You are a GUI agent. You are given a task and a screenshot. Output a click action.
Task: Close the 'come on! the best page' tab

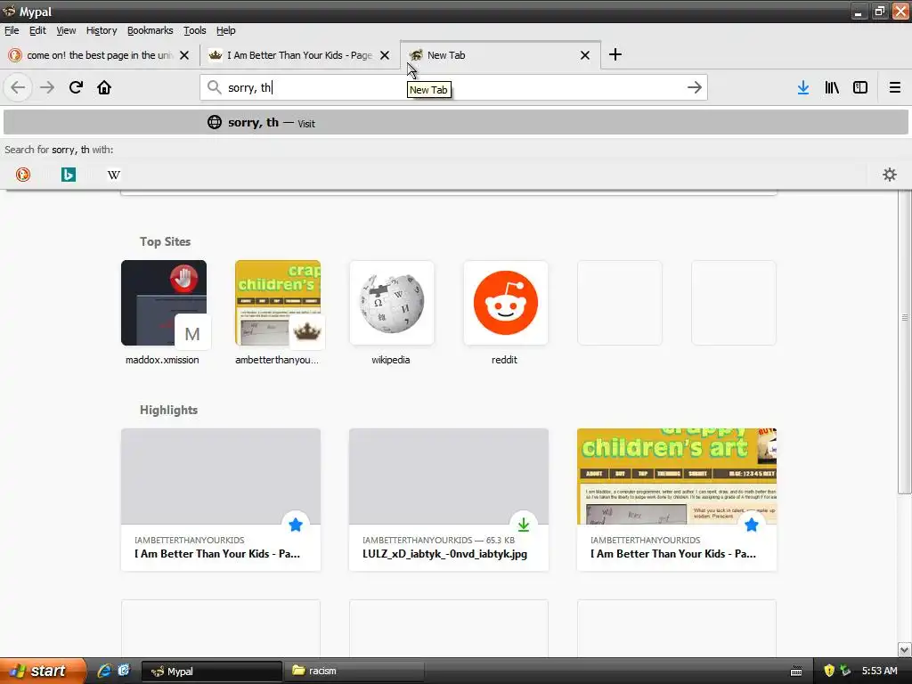click(x=184, y=55)
